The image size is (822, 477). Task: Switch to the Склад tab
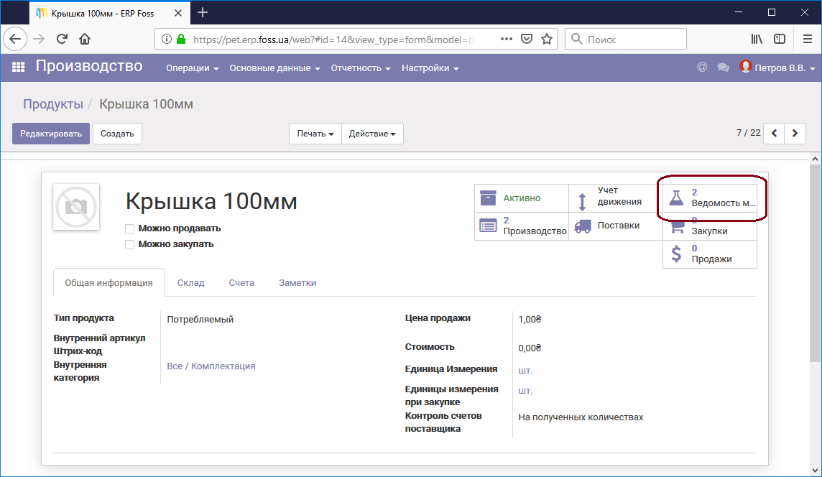pos(191,282)
